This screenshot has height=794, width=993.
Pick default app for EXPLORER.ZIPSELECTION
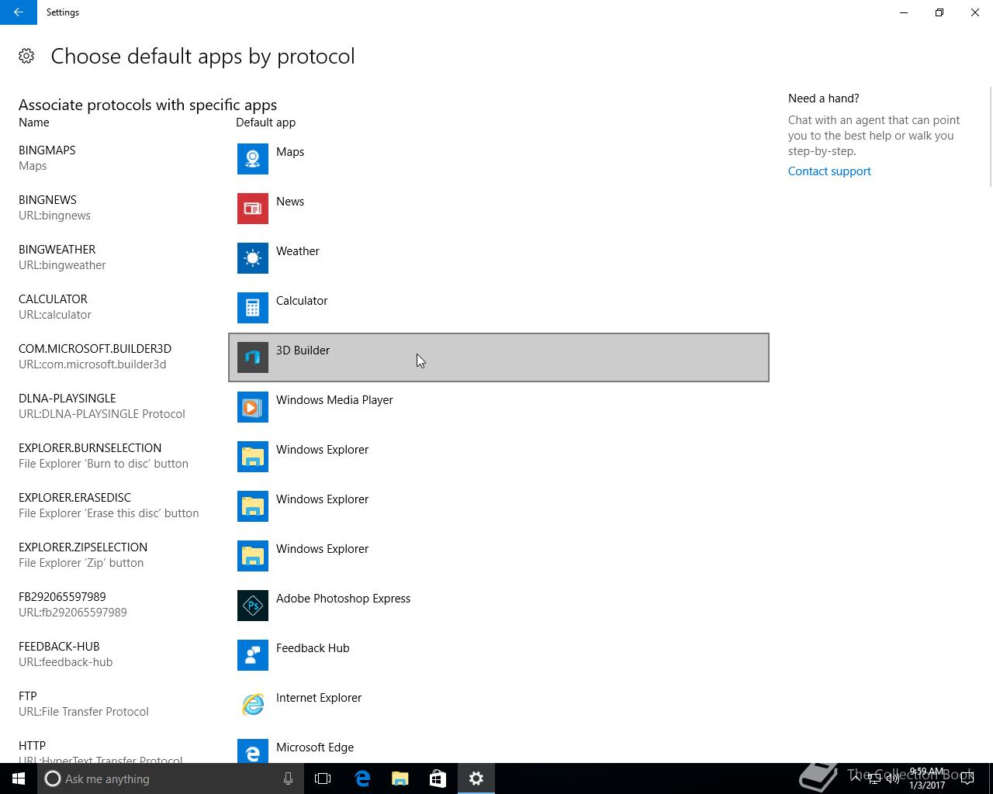pyautogui.click(x=322, y=556)
